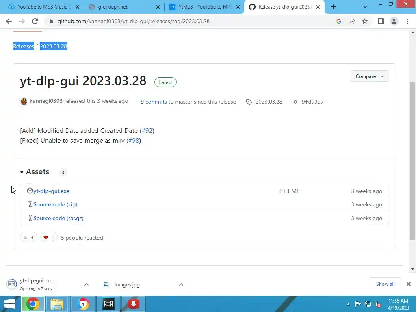Switch to YtMp3 tab
The height and width of the screenshot is (312, 416).
204,7
